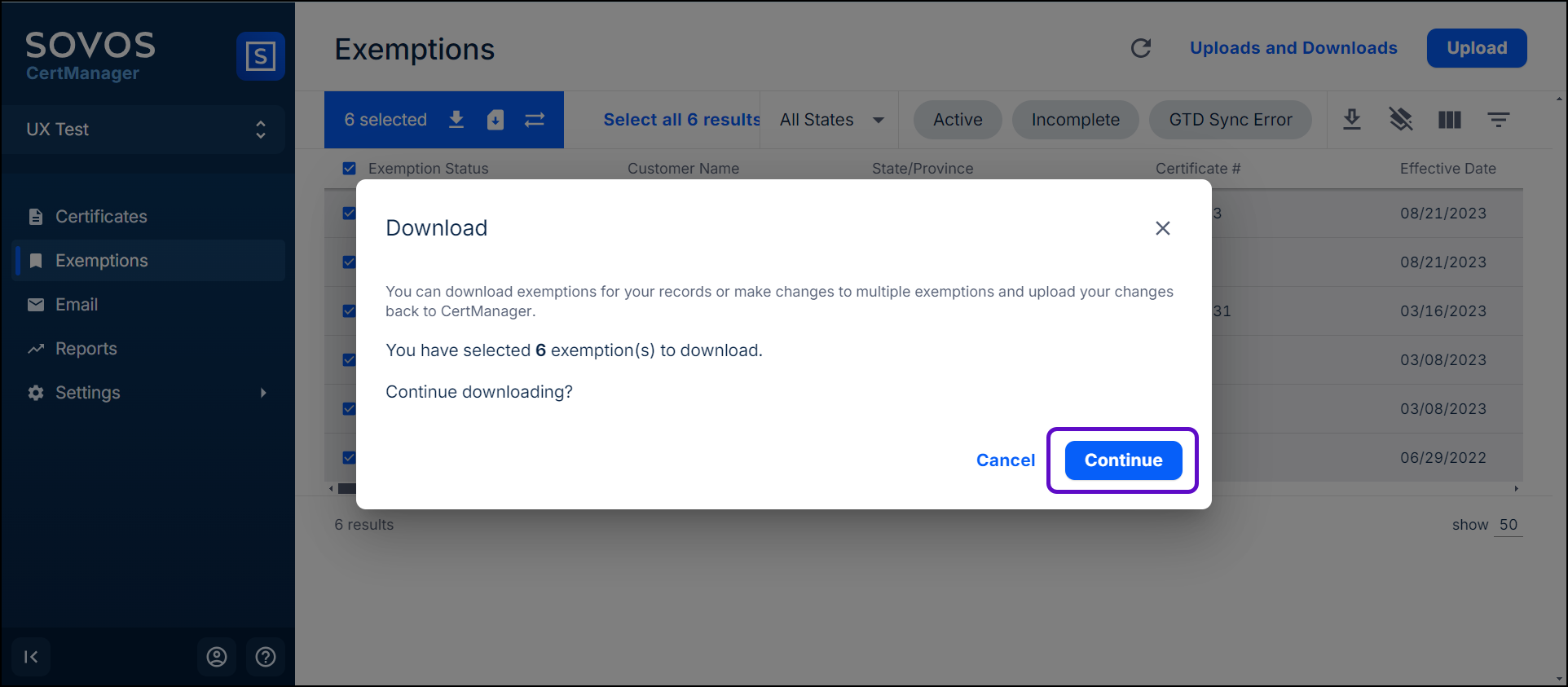Go to Certificates in the sidebar
The height and width of the screenshot is (687, 1568).
pyautogui.click(x=101, y=217)
